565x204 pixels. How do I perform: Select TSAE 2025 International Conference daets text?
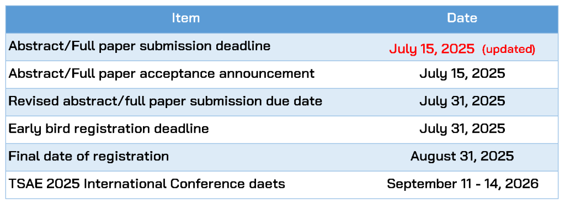[x=147, y=184]
